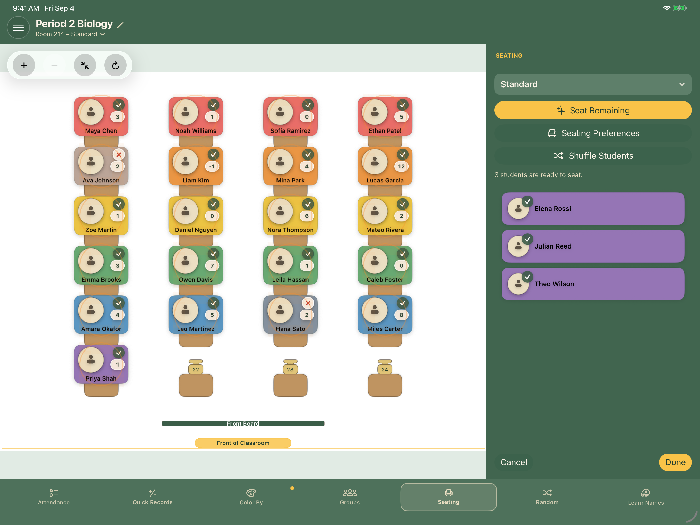The image size is (700, 525).
Task: Open Quick Records tab
Action: (153, 497)
